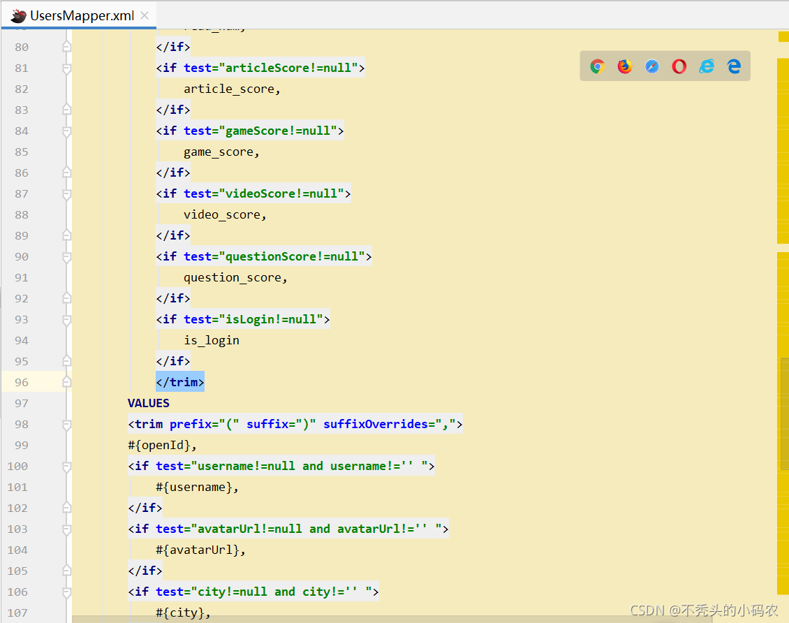Collapse the city if block at line 106

point(66,592)
